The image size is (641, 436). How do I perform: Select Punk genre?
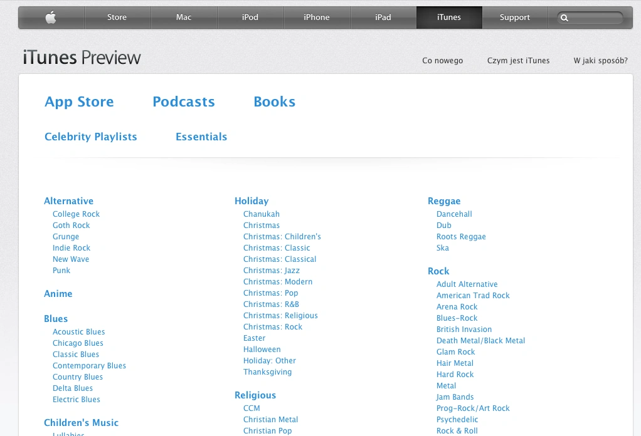[61, 270]
